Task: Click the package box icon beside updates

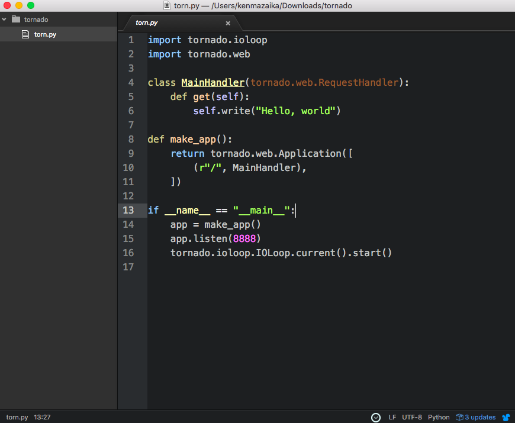Action: coord(459,417)
